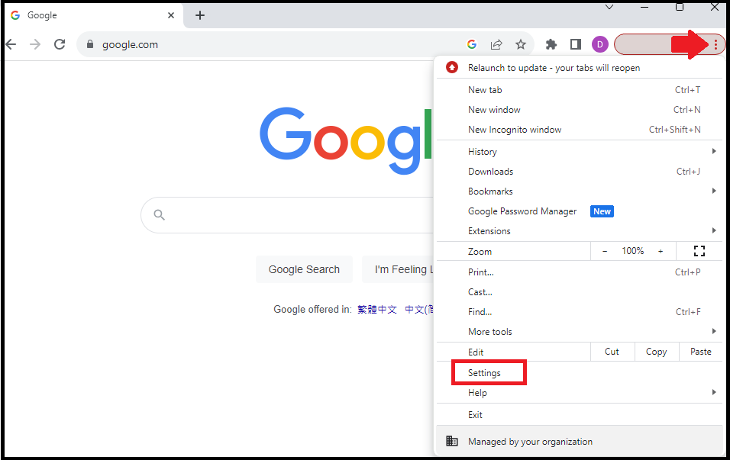Open the profile avatar D
The height and width of the screenshot is (460, 730).
tap(600, 44)
